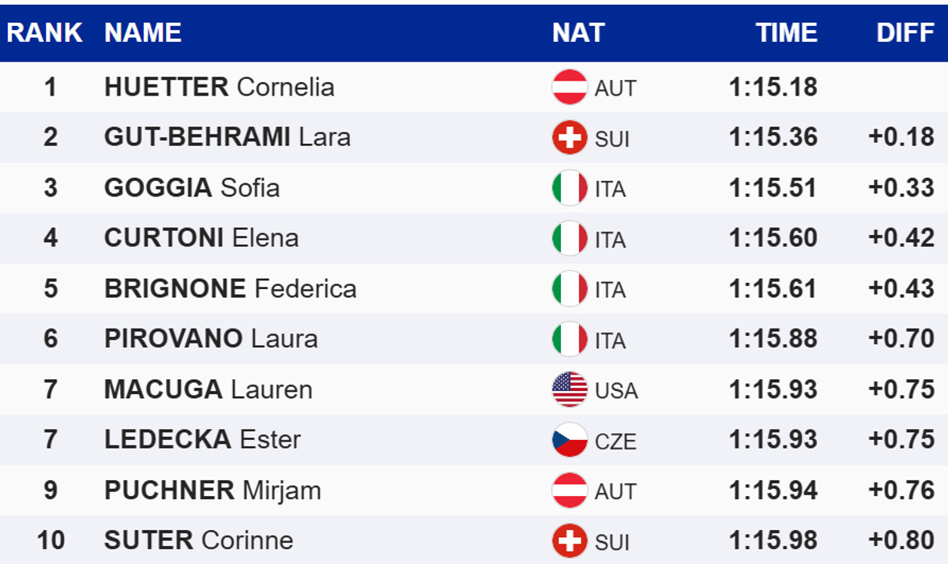Click Austria flag in Puchner's row
The image size is (948, 564).
click(569, 491)
